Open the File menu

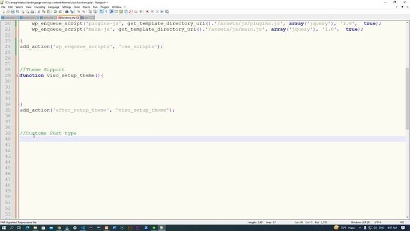pyautogui.click(x=3, y=7)
